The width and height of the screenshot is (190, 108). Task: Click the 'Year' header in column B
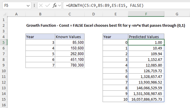click(40, 37)
